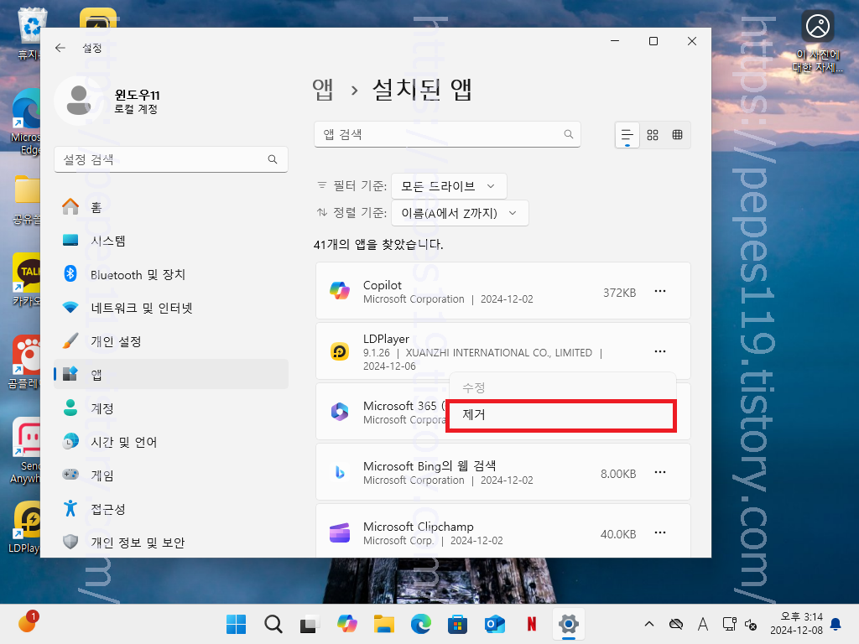Image resolution: width=859 pixels, height=644 pixels.
Task: Open the 홈 settings page
Action: click(x=171, y=207)
